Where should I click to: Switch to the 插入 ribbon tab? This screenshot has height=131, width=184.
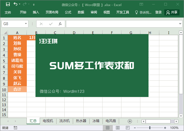click(x=36, y=12)
